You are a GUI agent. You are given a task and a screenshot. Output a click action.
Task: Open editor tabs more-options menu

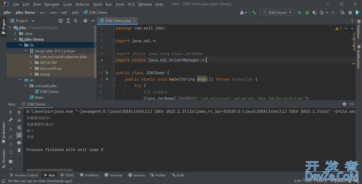tap(352, 21)
